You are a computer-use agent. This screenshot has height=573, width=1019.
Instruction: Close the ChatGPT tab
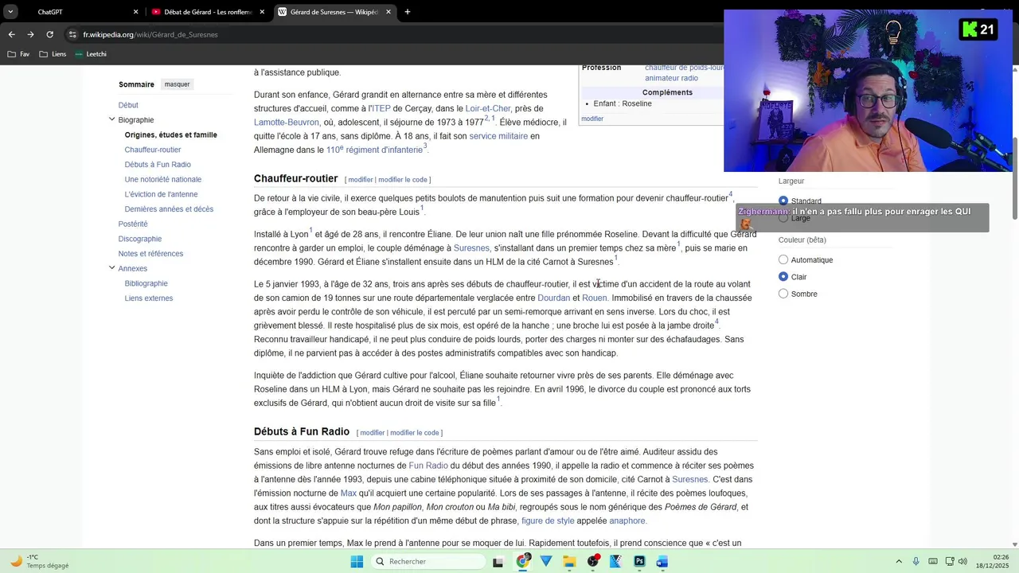click(135, 12)
